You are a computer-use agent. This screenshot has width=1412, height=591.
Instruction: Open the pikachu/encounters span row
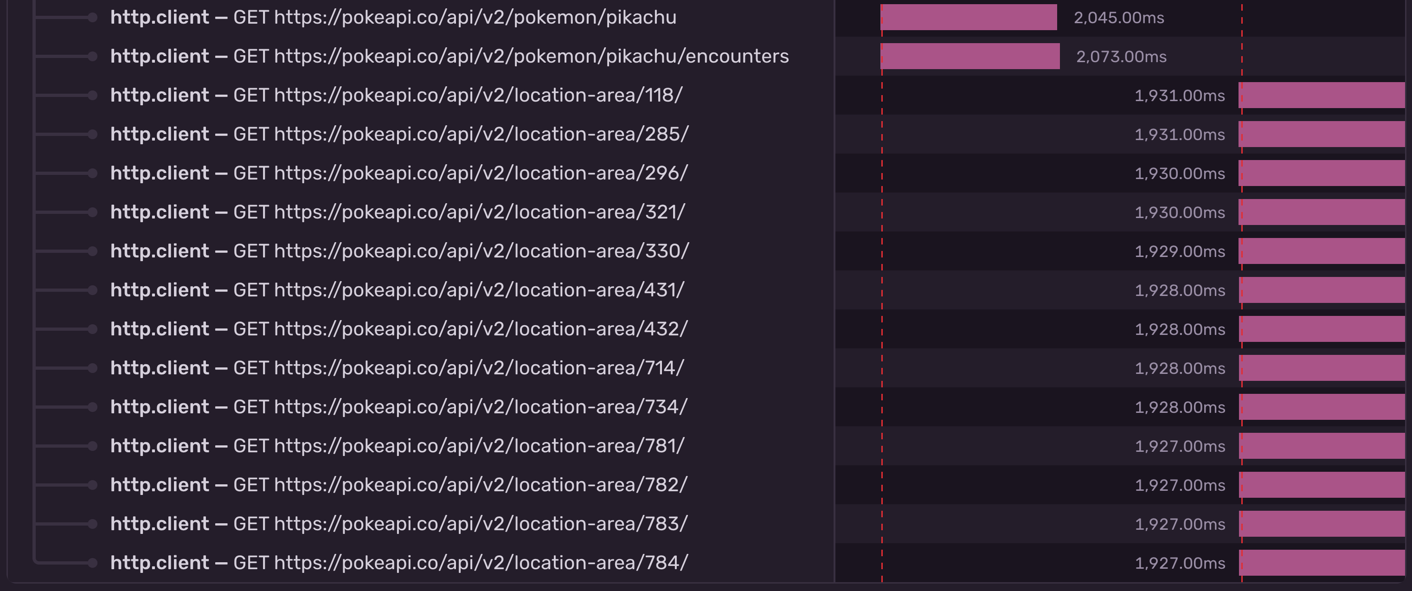coord(449,57)
